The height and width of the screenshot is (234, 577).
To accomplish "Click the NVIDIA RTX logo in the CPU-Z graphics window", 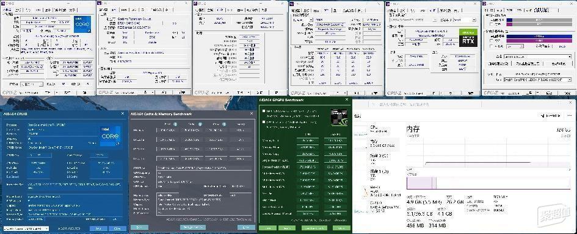I will [x=468, y=38].
